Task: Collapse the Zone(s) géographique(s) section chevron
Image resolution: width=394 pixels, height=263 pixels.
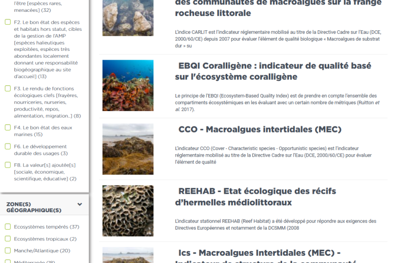Action: [x=80, y=204]
